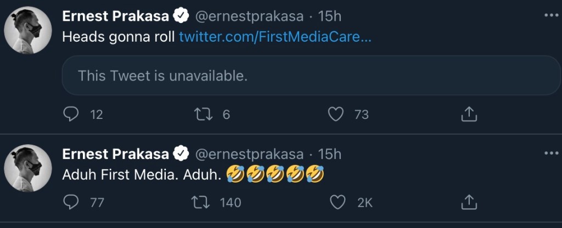Screen dimensions: 562x228
Task: Click the verified badge on the second tweet
Action: 182,154
